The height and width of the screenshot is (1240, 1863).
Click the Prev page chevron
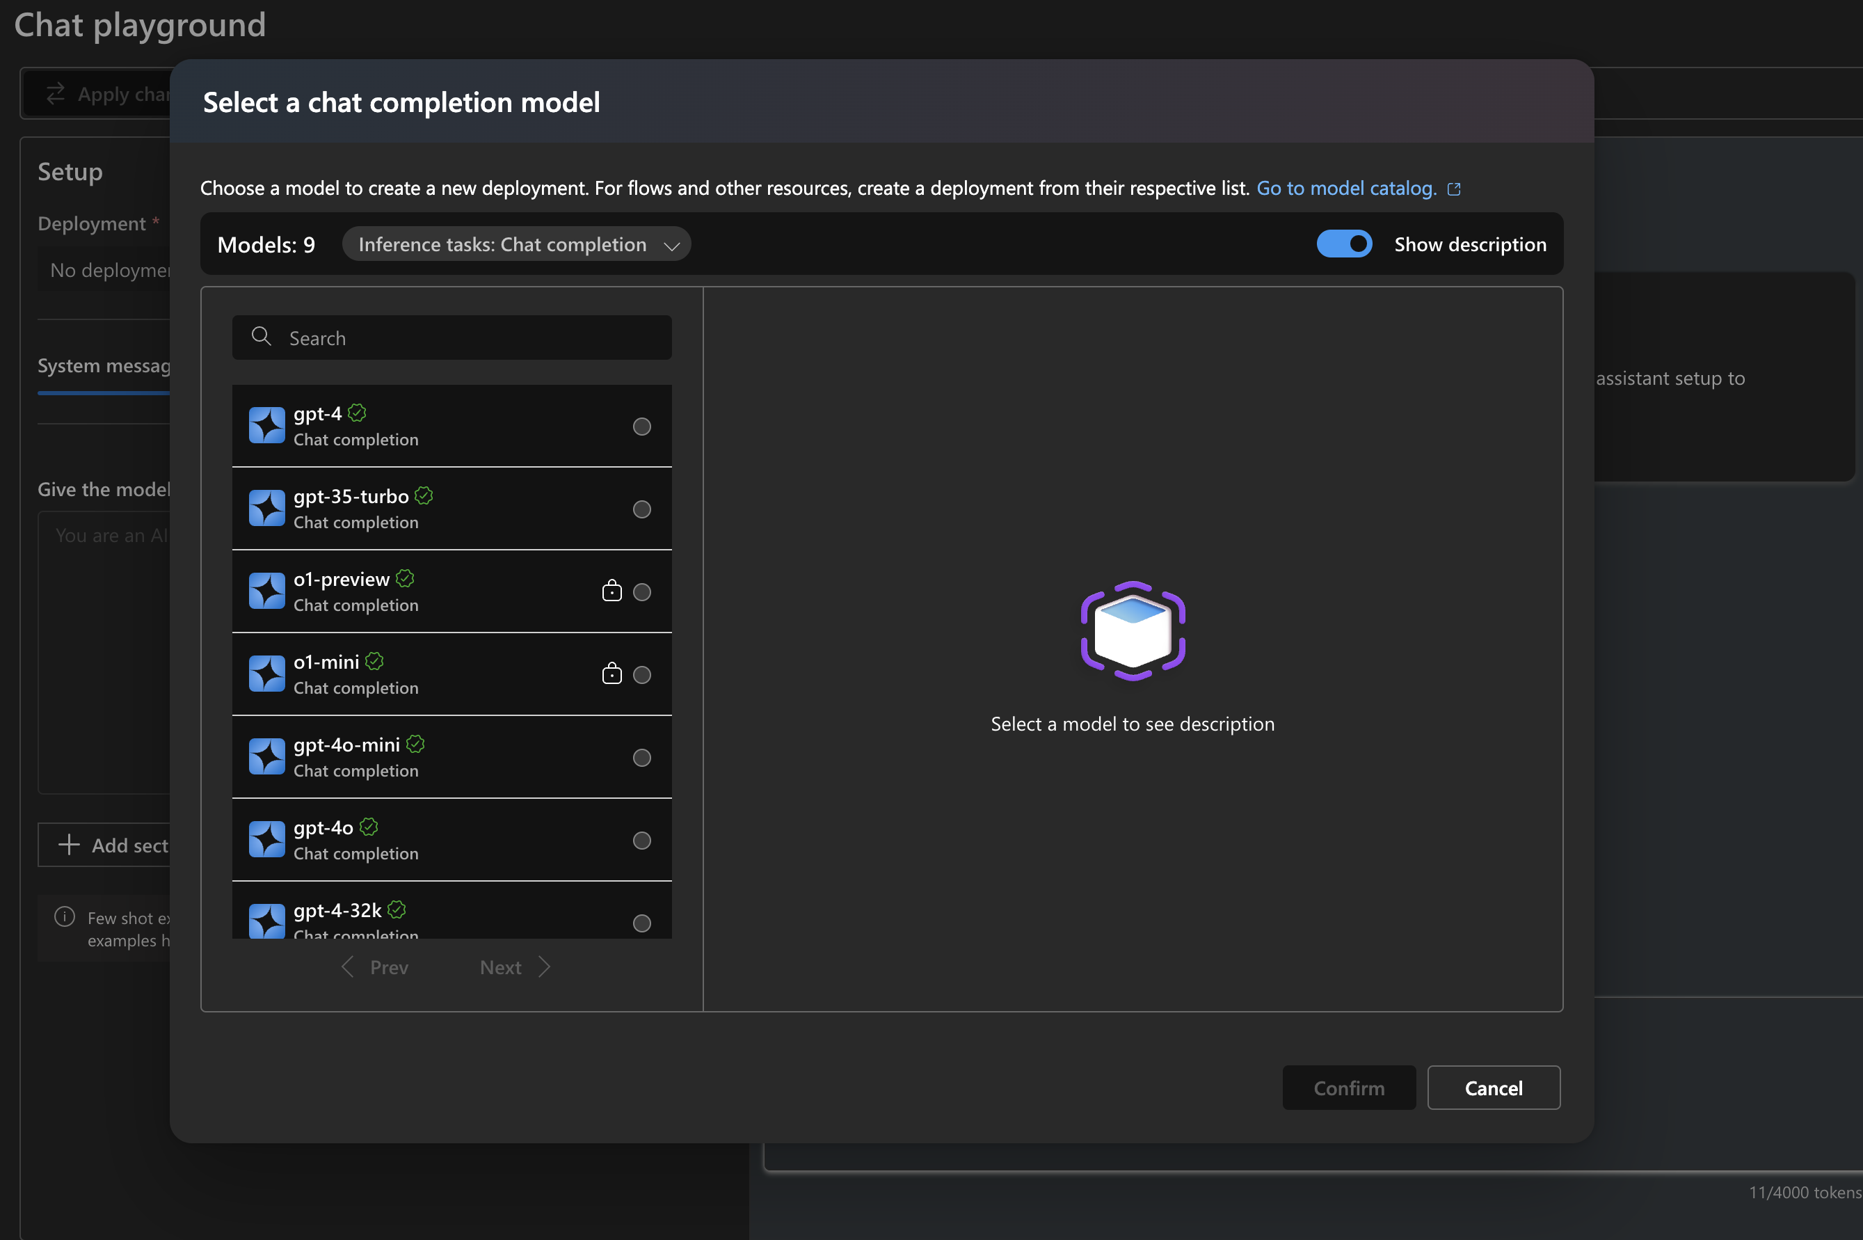pos(348,967)
